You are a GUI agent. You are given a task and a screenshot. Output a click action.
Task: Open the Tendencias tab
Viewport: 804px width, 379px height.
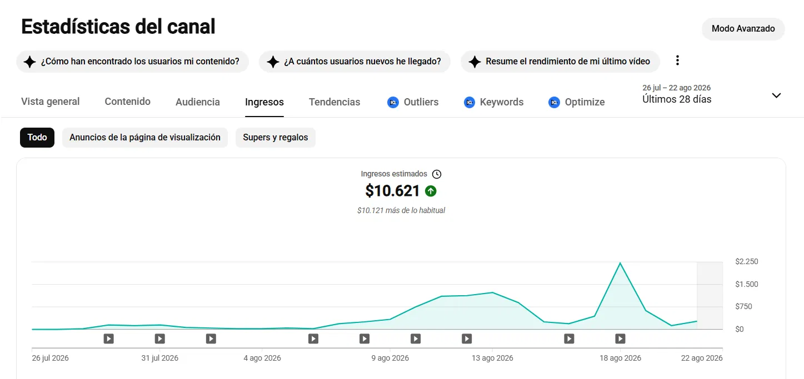coord(334,102)
